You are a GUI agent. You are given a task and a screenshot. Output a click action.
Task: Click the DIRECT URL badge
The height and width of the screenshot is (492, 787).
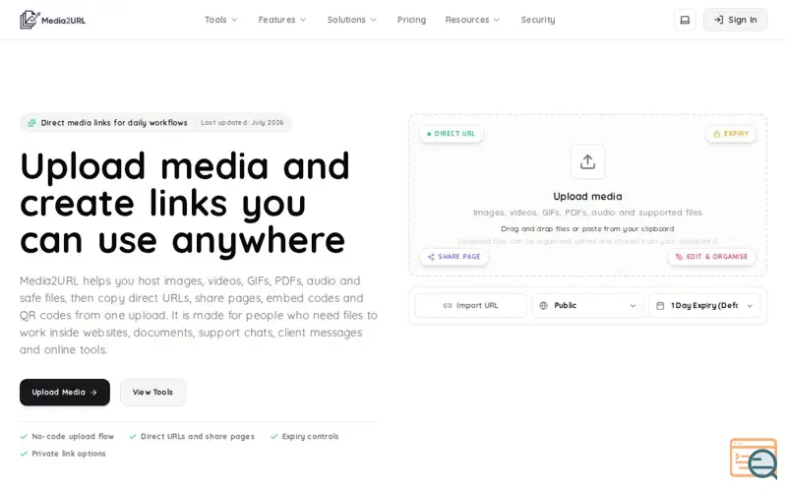(451, 134)
